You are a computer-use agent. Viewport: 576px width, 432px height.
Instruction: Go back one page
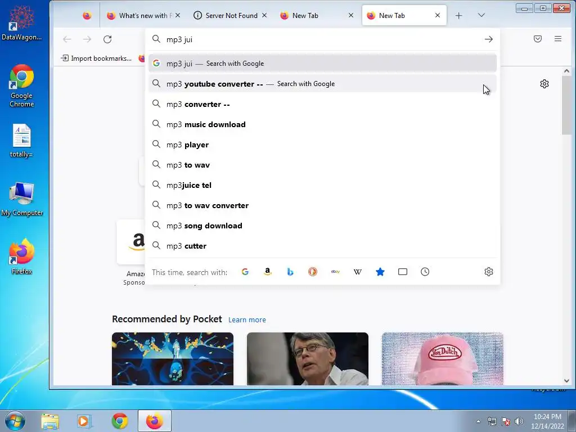coord(67,39)
